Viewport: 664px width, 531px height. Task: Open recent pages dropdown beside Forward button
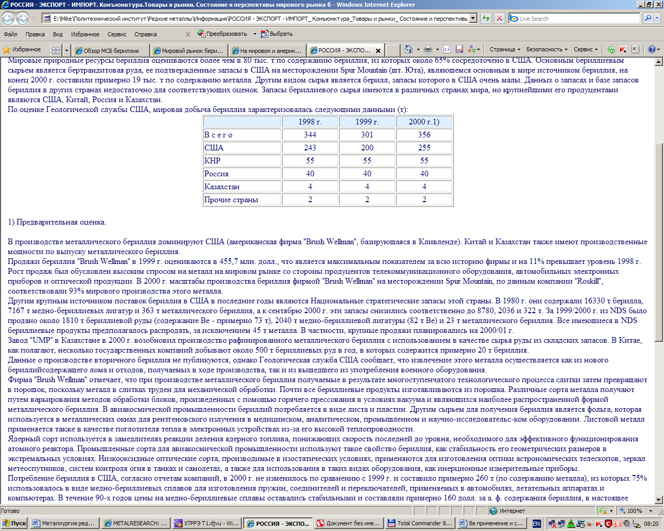tap(34, 19)
